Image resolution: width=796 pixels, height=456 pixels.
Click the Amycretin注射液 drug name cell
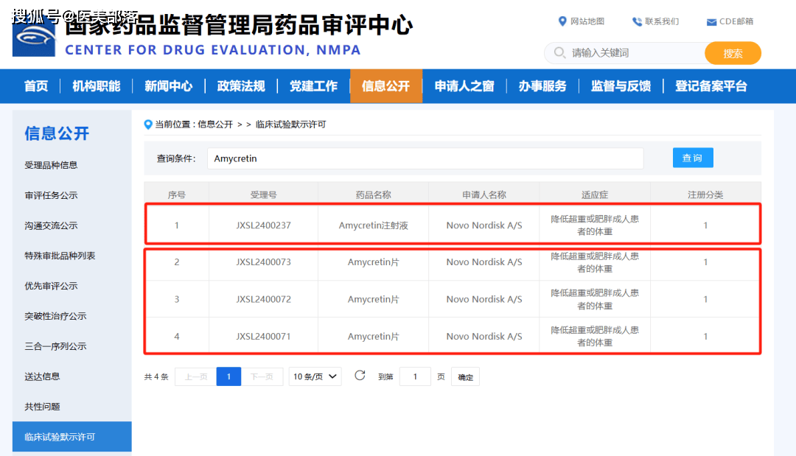point(373,225)
